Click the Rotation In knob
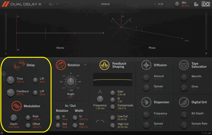This screenshot has height=135, width=212. 58,118
